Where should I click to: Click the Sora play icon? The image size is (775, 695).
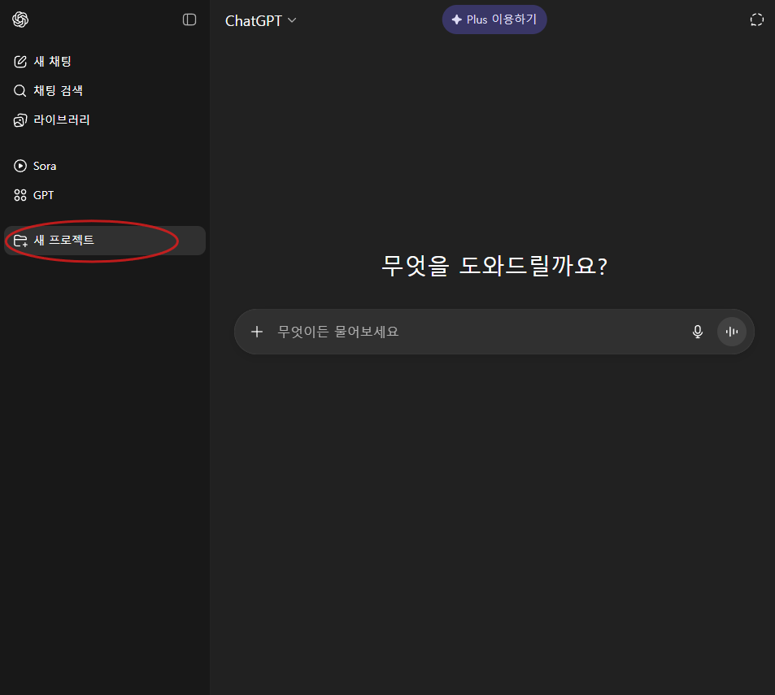(20, 166)
